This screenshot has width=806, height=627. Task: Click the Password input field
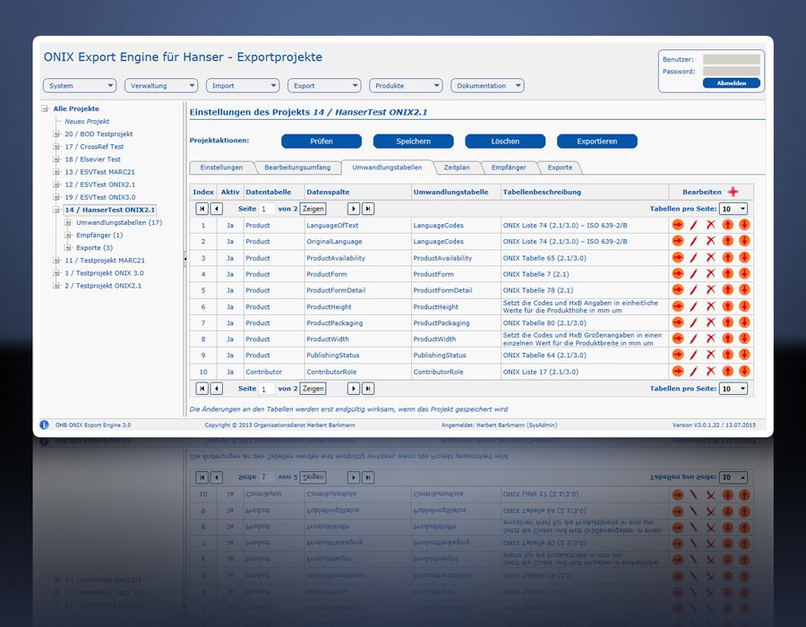732,72
